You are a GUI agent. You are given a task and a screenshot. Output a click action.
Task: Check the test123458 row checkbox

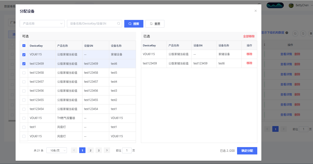pos(24,73)
